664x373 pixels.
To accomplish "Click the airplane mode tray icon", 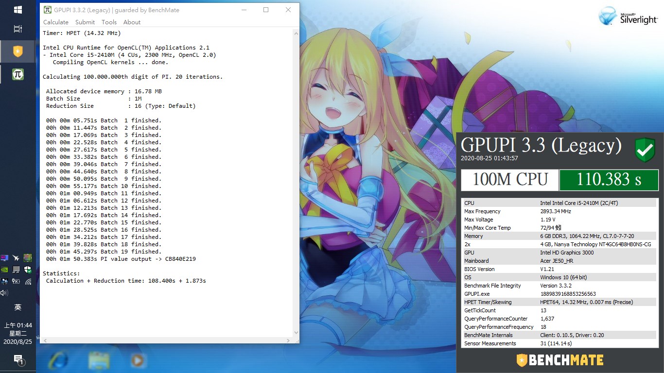I will coord(16,258).
